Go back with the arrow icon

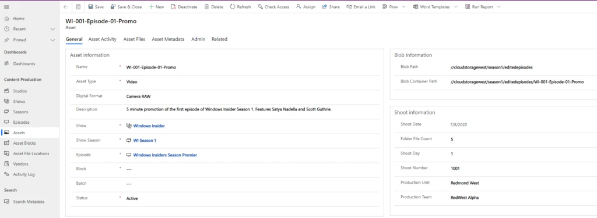(65, 7)
